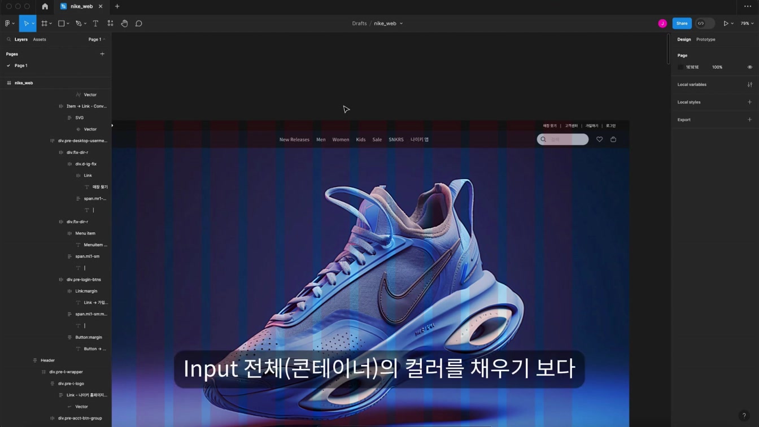759x427 pixels.
Task: Open shape tools dropdown arrow
Action: 68,24
